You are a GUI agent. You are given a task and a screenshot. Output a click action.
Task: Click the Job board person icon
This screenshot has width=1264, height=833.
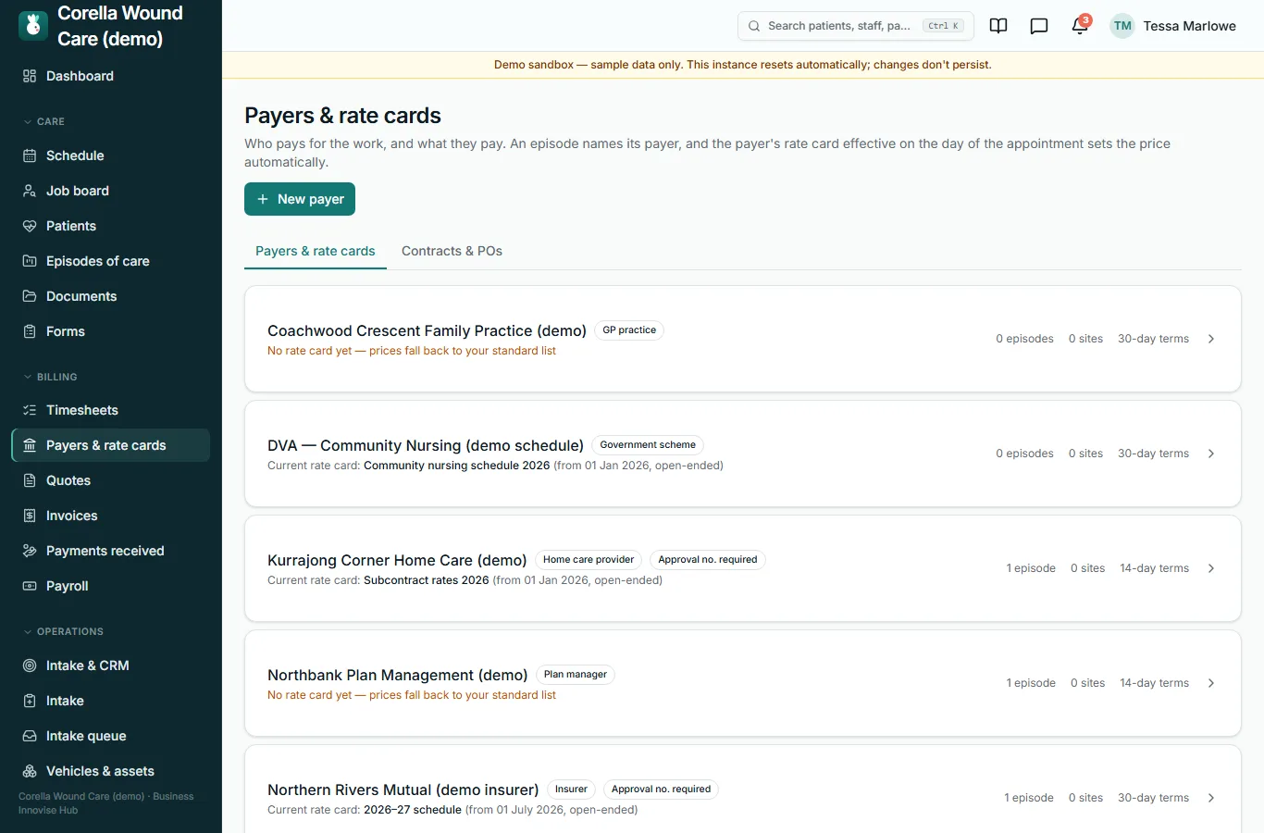pyautogui.click(x=30, y=191)
